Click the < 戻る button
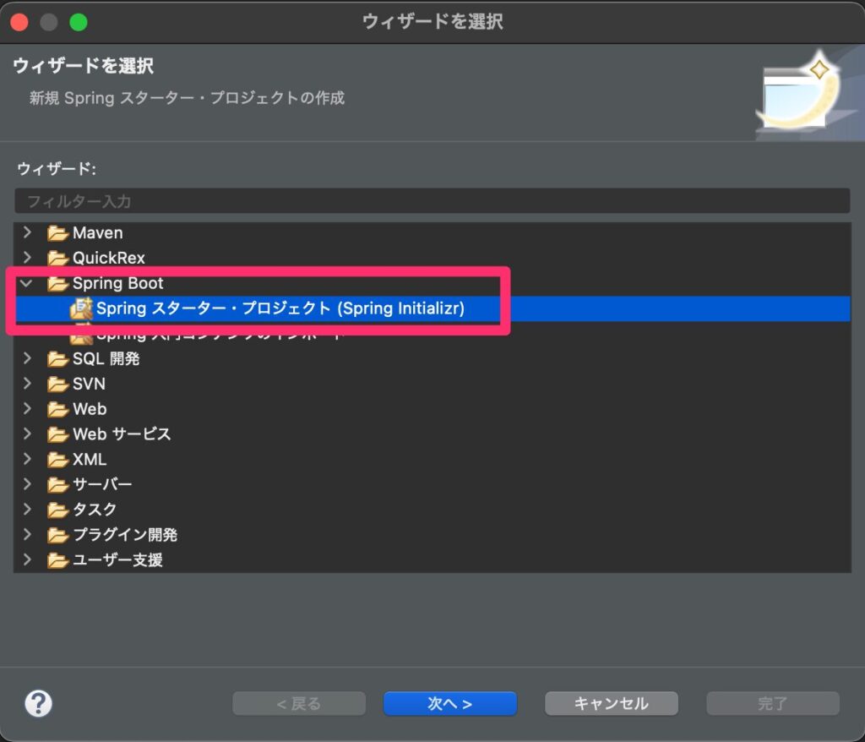The image size is (865, 742). [x=299, y=703]
